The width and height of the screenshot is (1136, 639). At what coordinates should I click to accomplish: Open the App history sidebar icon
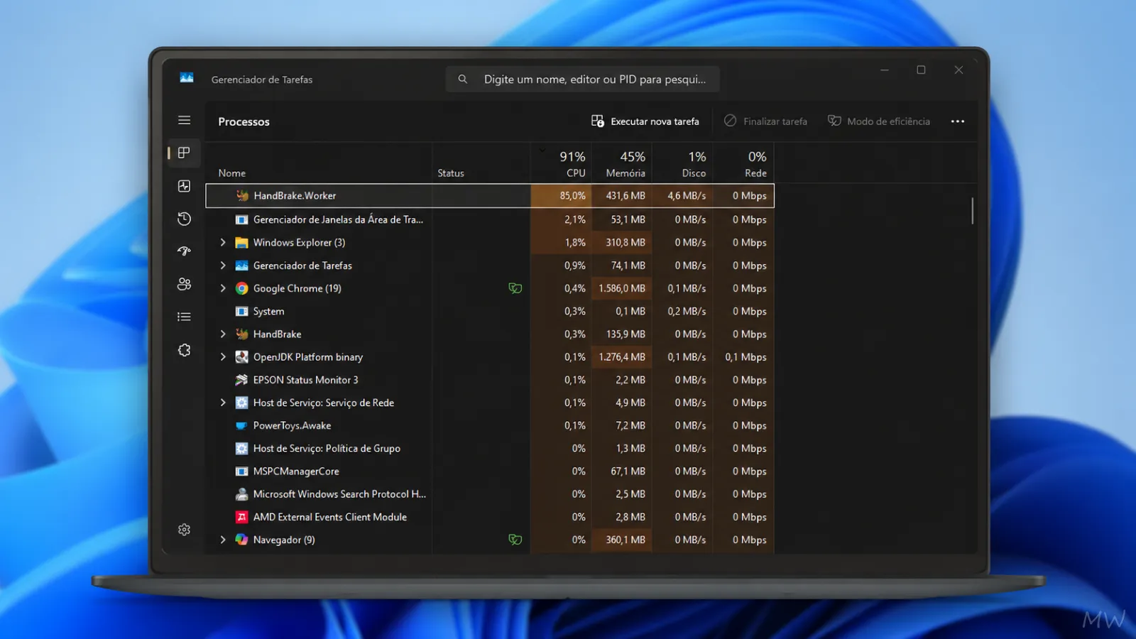[184, 219]
